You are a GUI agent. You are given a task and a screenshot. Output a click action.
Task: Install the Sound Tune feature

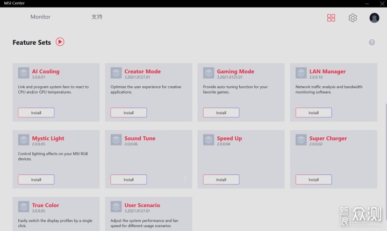click(128, 179)
